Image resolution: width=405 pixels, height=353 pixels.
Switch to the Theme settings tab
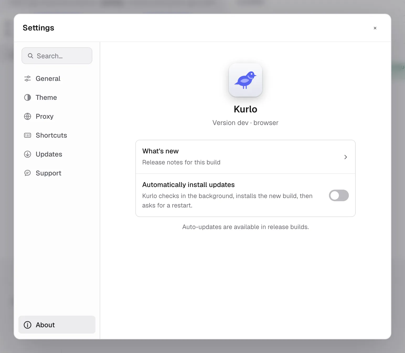(x=57, y=97)
